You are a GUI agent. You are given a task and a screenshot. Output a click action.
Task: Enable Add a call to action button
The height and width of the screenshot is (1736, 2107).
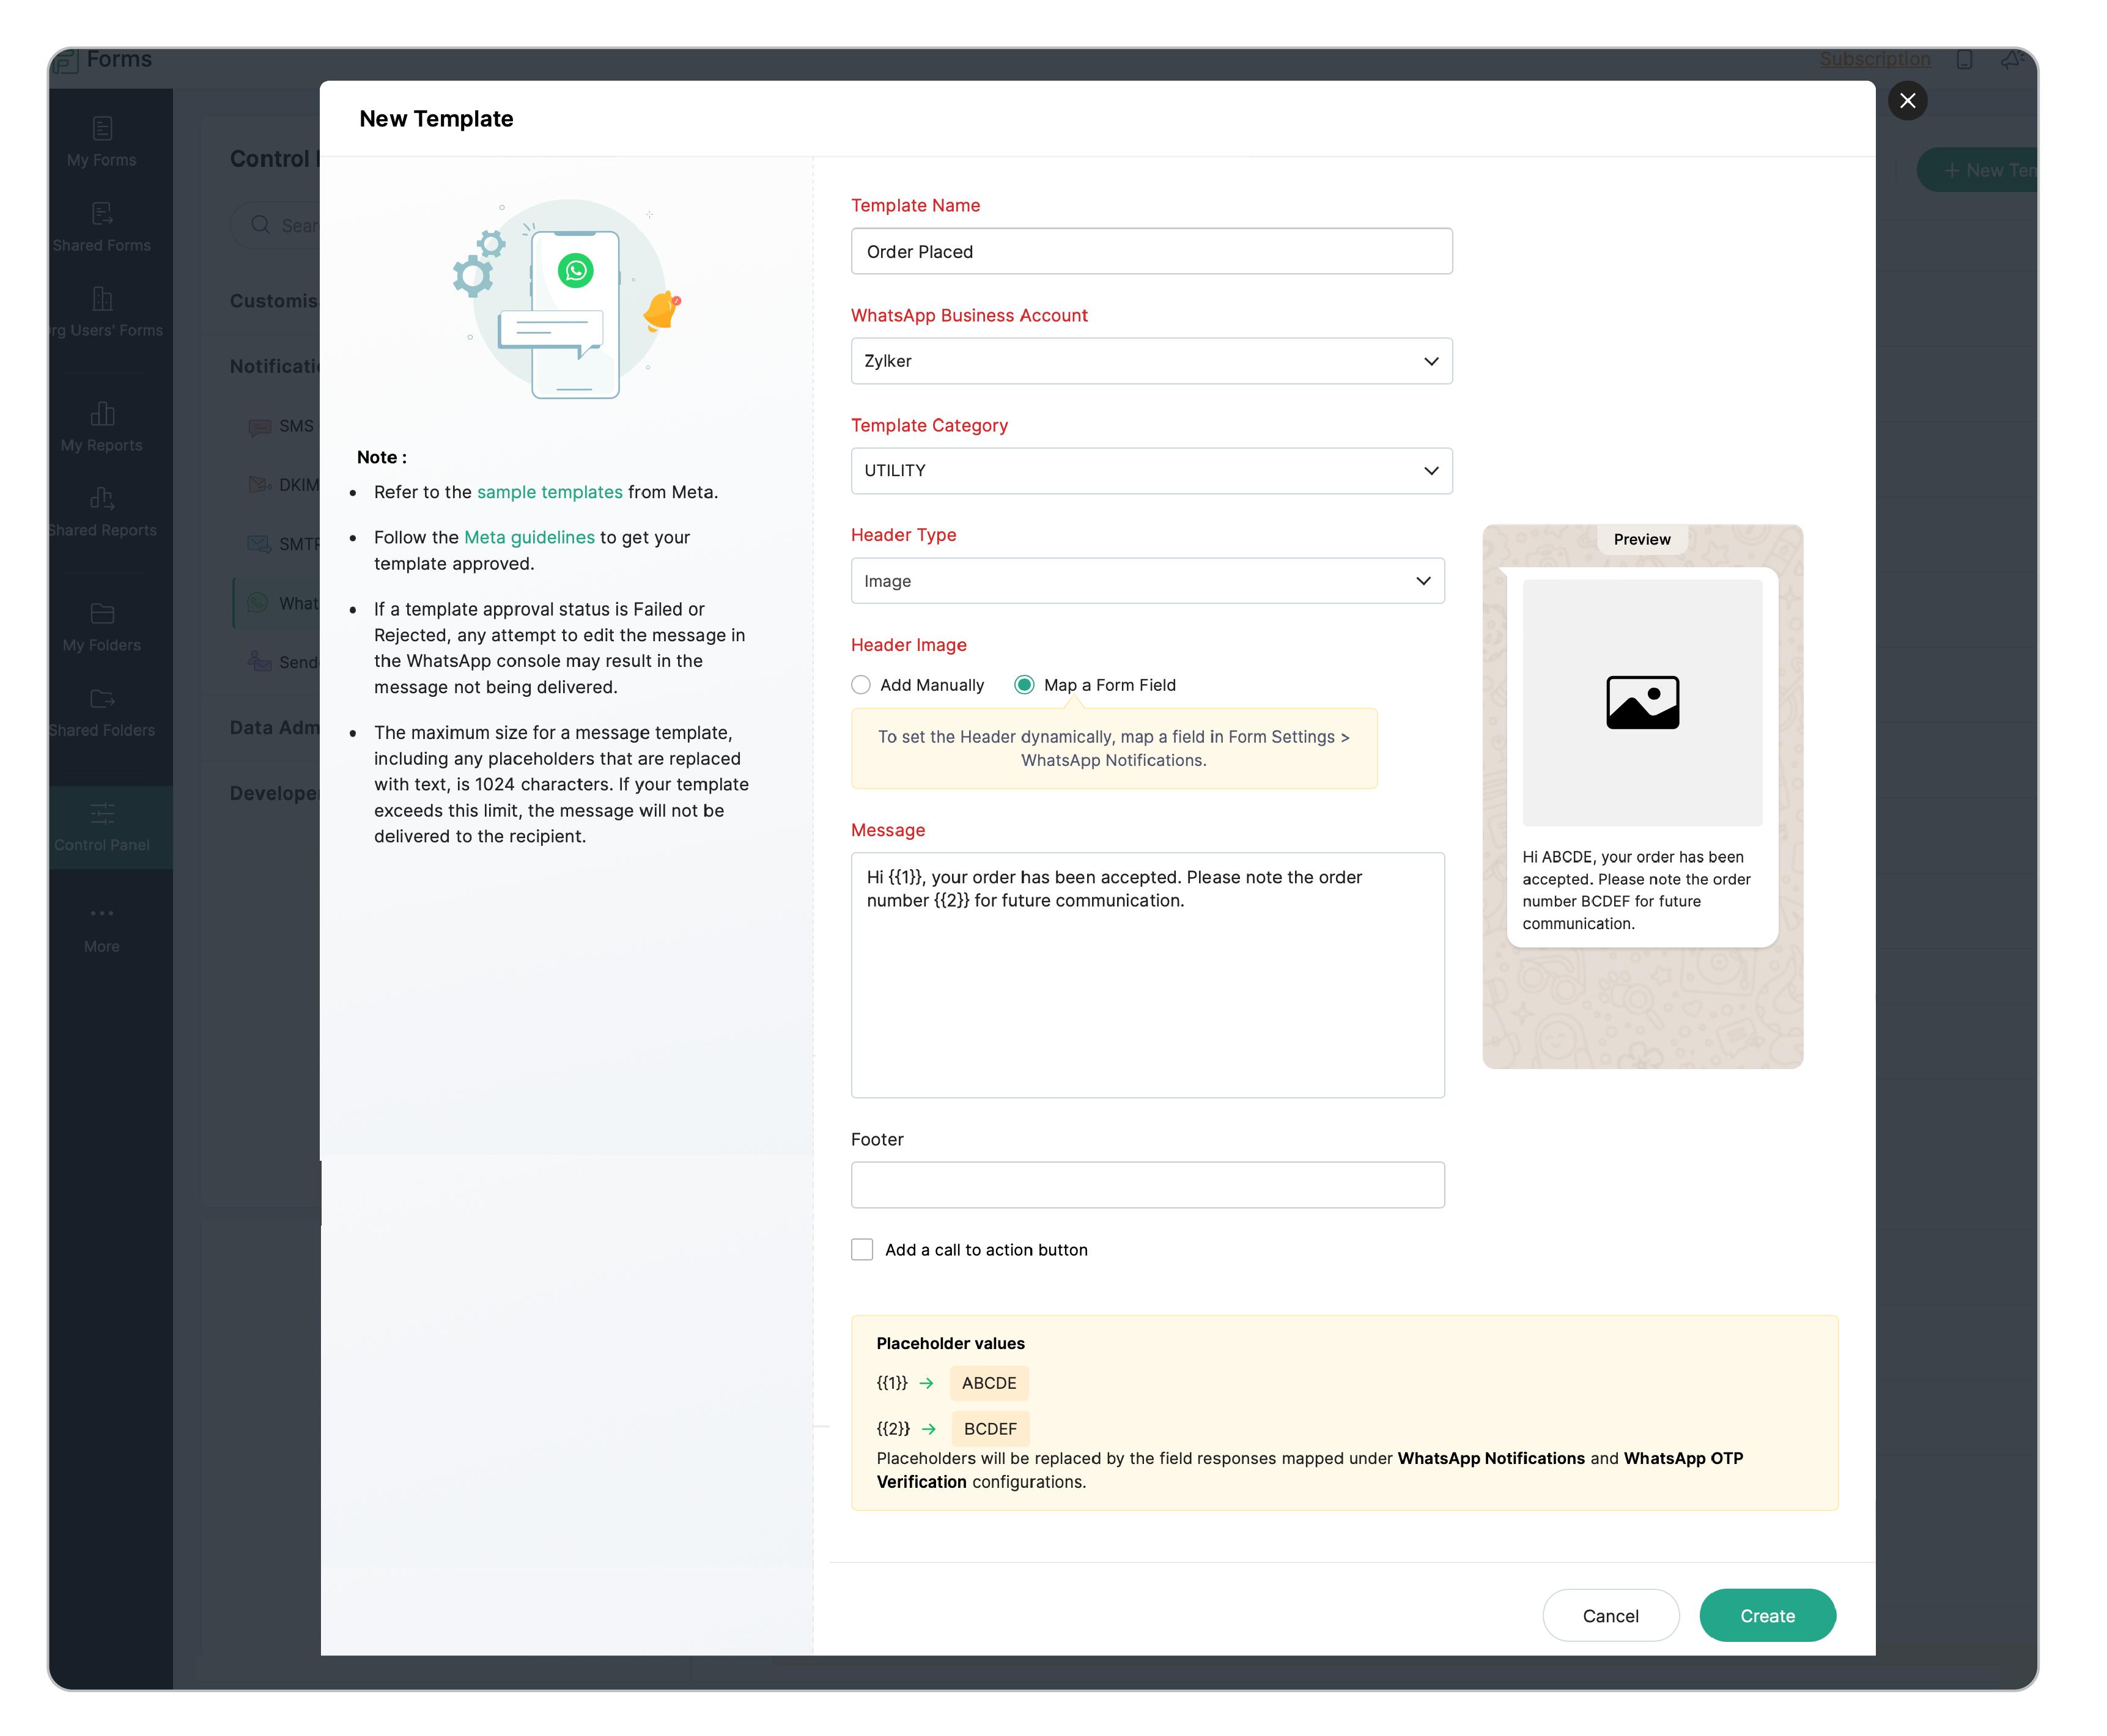click(x=862, y=1250)
